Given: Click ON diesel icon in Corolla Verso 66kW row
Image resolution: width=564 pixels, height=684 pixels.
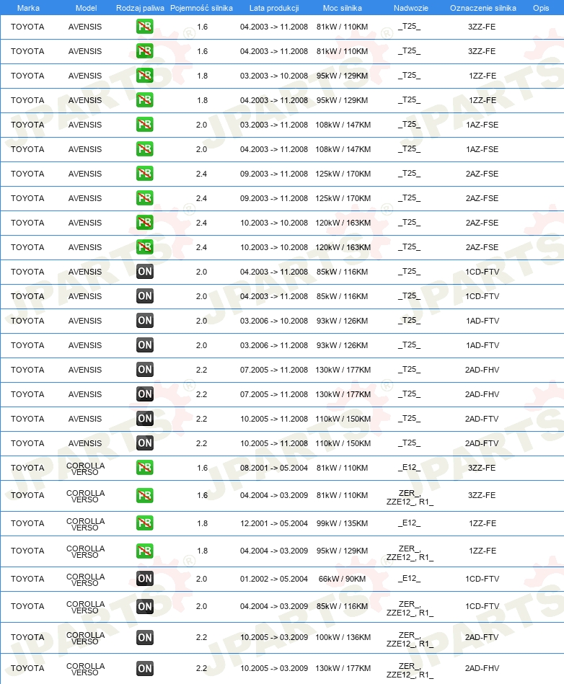Looking at the screenshot, I should (x=144, y=579).
